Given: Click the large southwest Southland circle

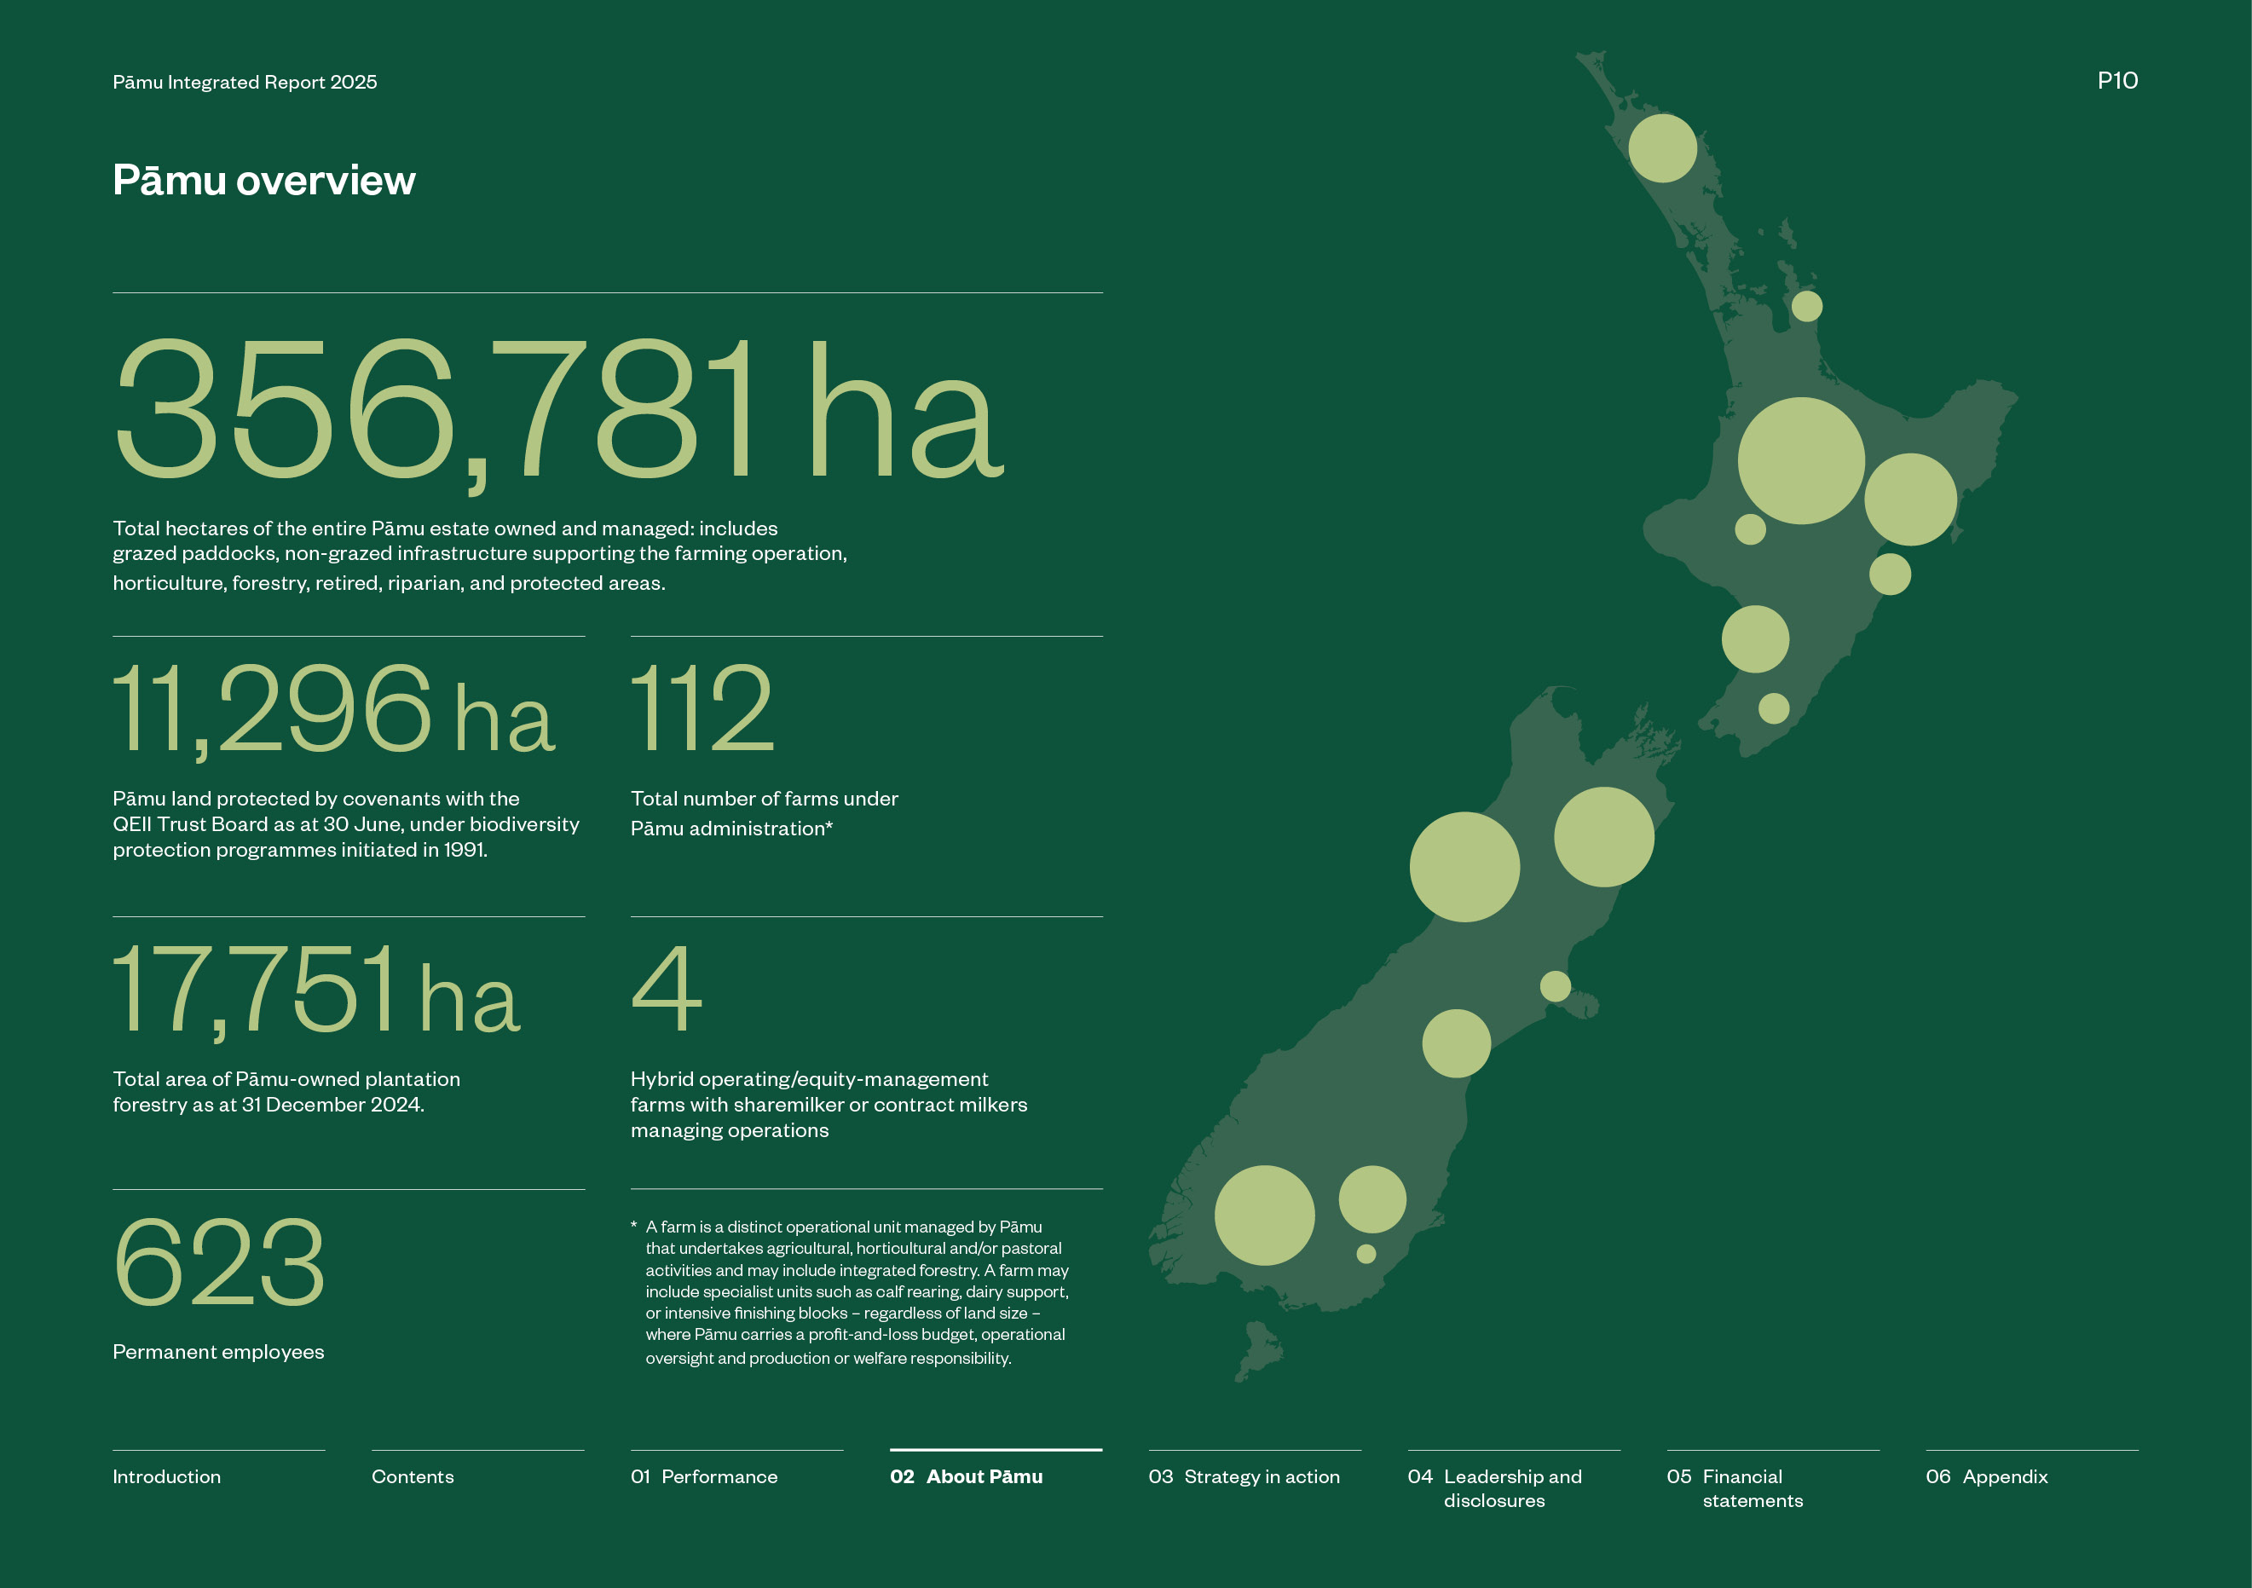Looking at the screenshot, I should (x=1264, y=1215).
